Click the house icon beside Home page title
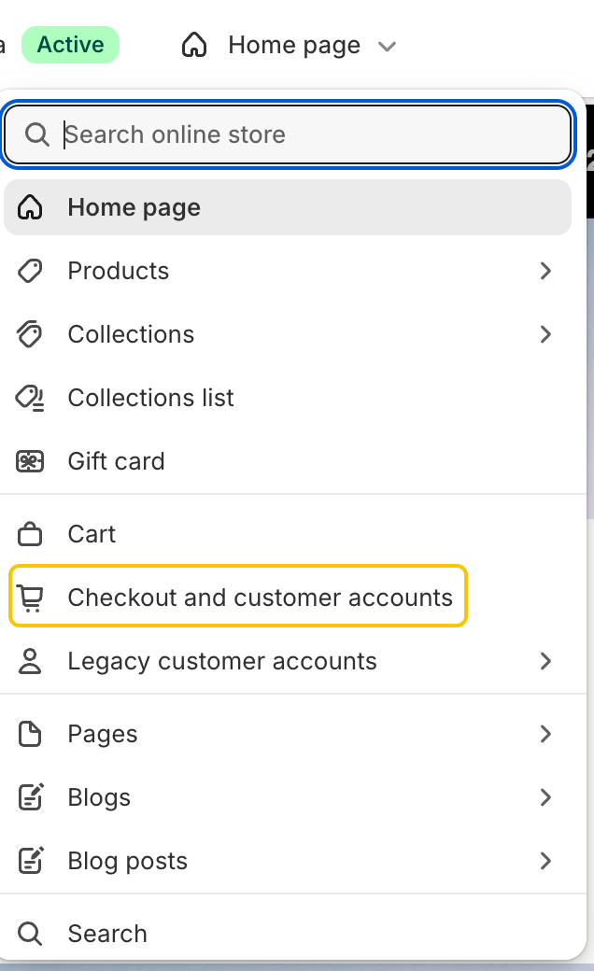 194,45
